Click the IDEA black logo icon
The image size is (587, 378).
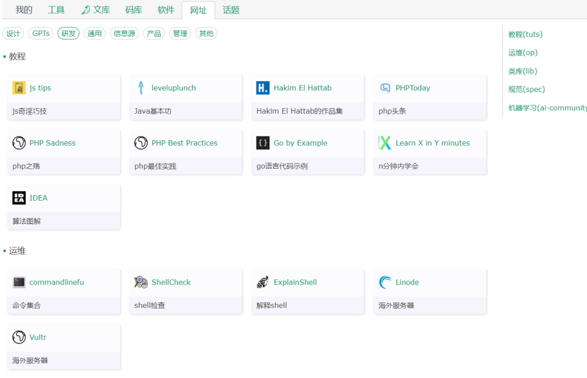(x=18, y=198)
